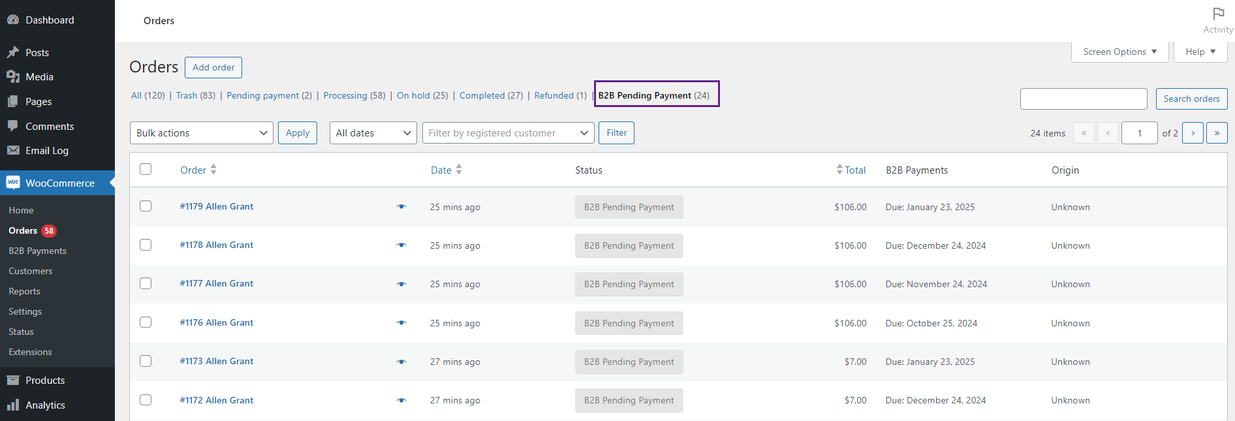Sort by Date column arrows
This screenshot has width=1235, height=421.
click(x=459, y=170)
